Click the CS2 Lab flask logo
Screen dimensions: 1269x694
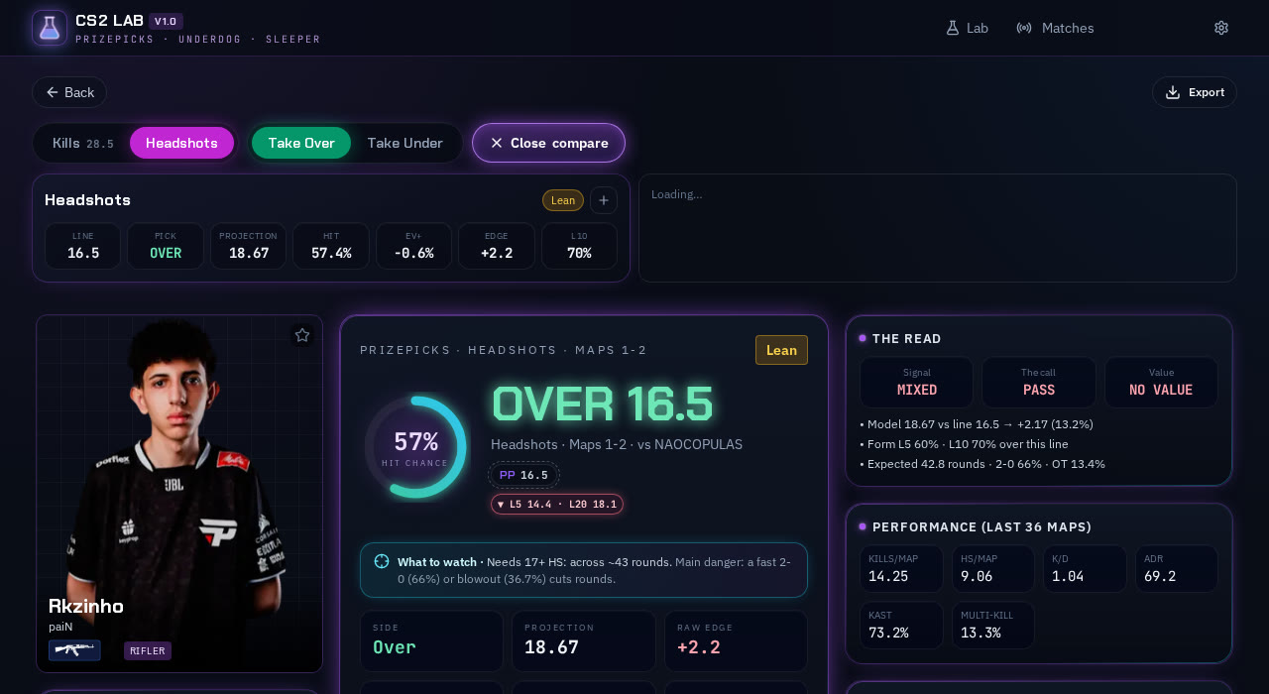(50, 28)
